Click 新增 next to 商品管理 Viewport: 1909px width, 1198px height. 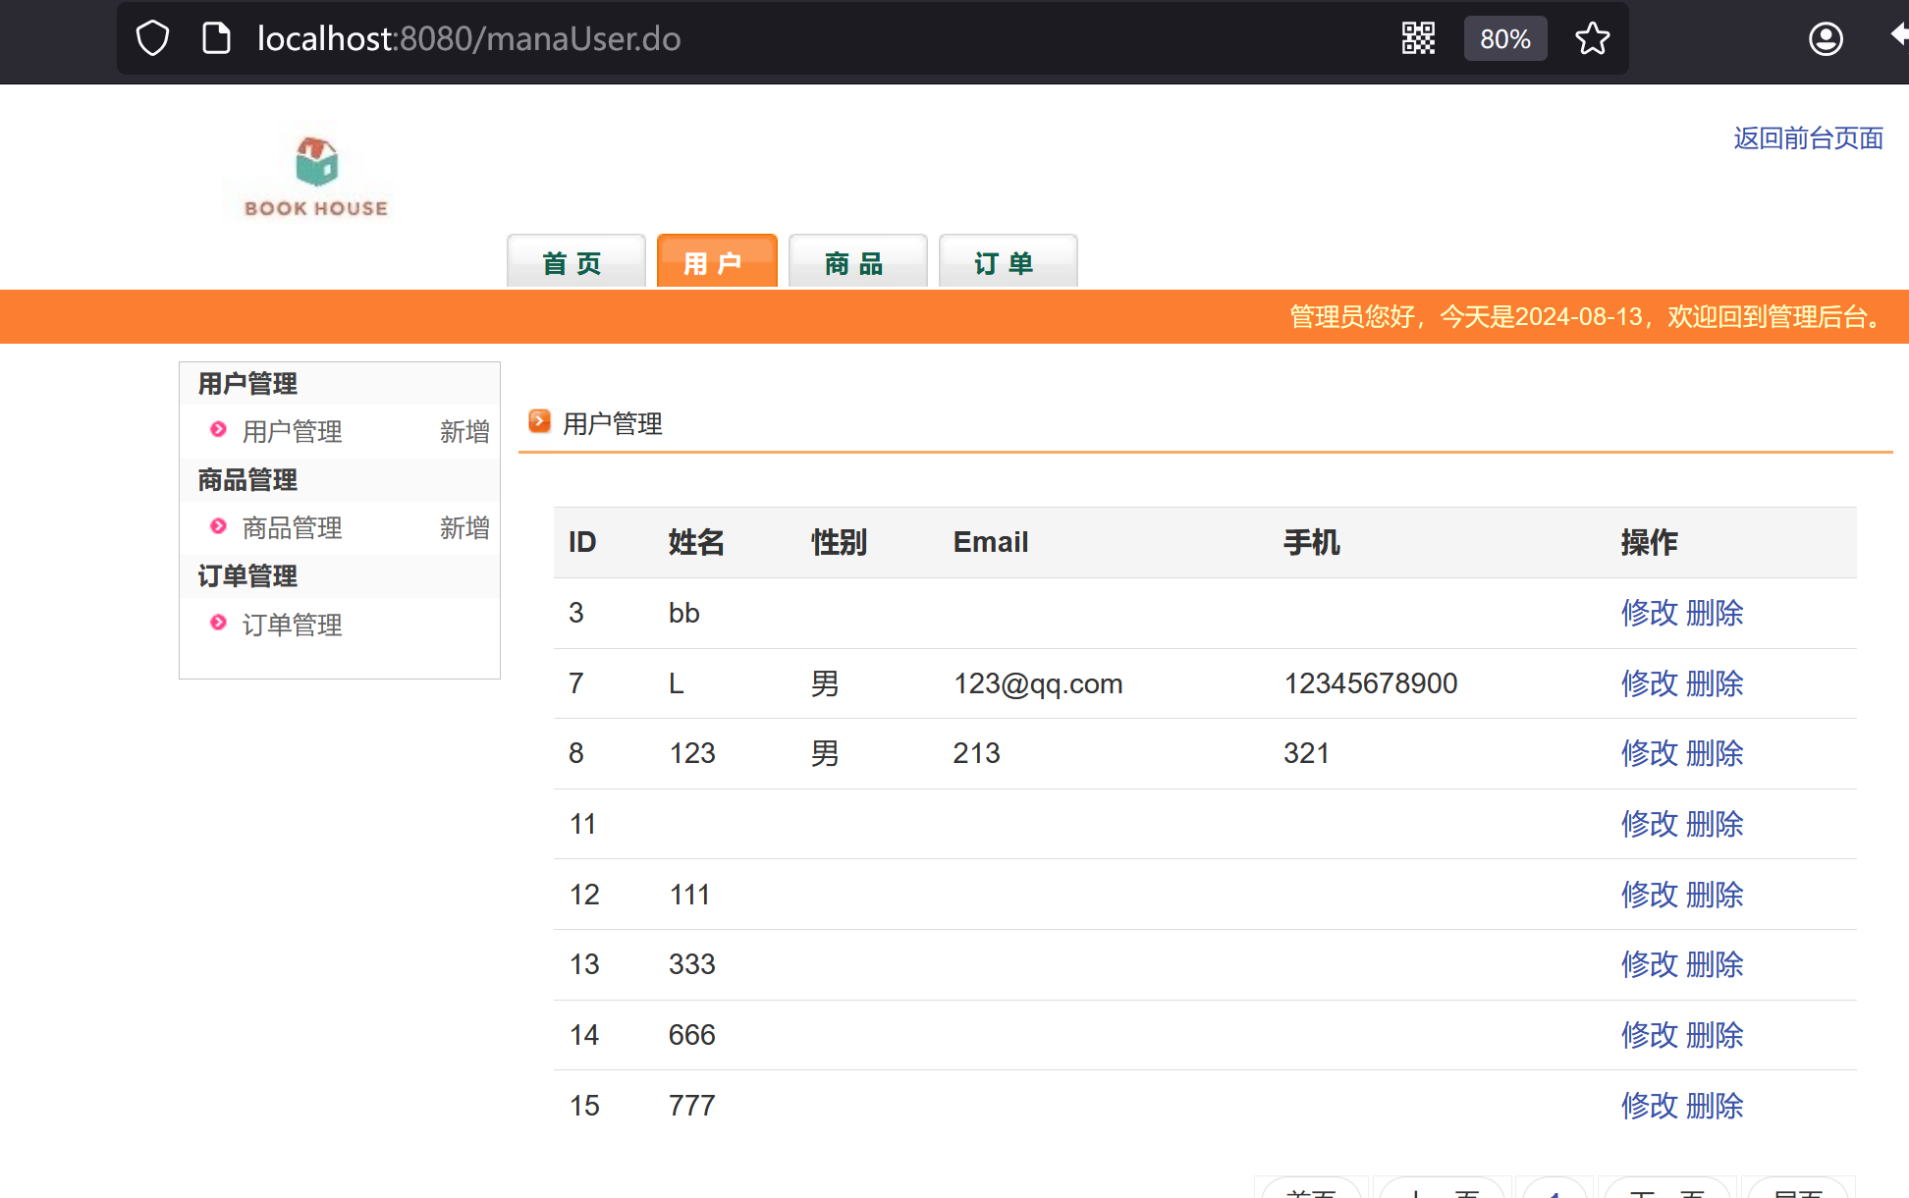click(x=464, y=528)
